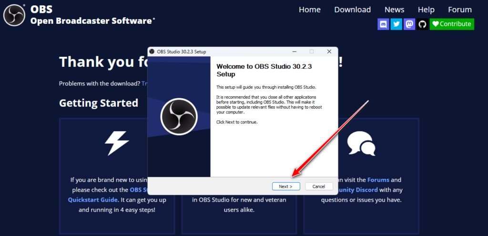488x236 pixels.
Task: Minimize the OBS Studio Setup window
Action: coord(294,51)
